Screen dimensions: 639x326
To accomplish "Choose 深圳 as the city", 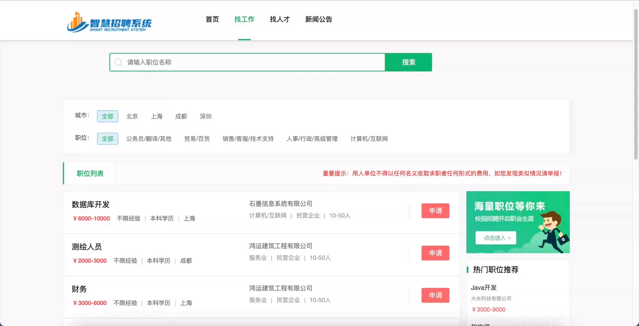I will [x=205, y=116].
